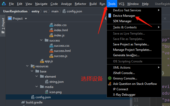The image size is (170, 106).
Task: Click the entry breadcrumb
Action: tap(35, 11)
